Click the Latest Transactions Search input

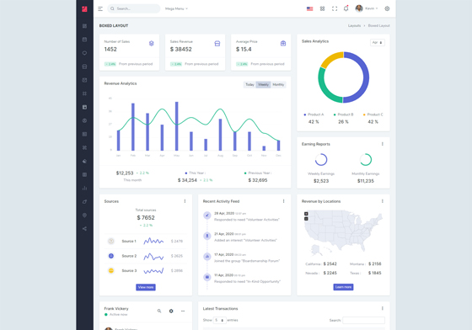pos(363,321)
